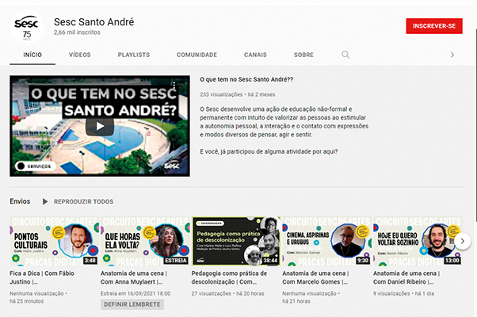Subscribe with the INSCREVER-SE button
Viewport: 477px width, 317px height.
pos(434,26)
